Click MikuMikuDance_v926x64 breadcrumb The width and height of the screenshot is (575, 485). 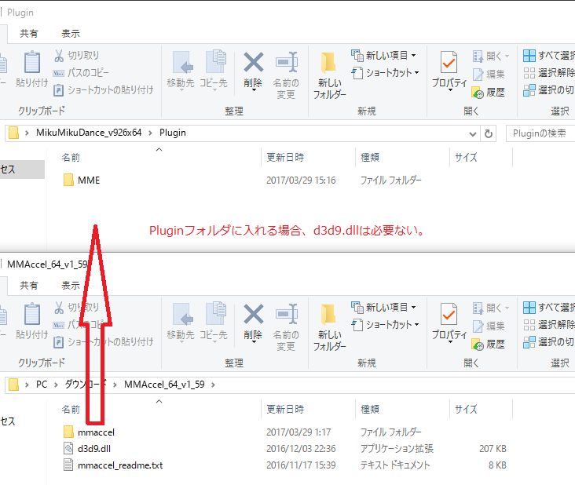point(89,133)
